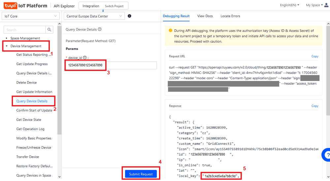Viewport: 330px width, 181px height.
Task: Select Restore Factory Defaul... item
Action: click(x=35, y=166)
